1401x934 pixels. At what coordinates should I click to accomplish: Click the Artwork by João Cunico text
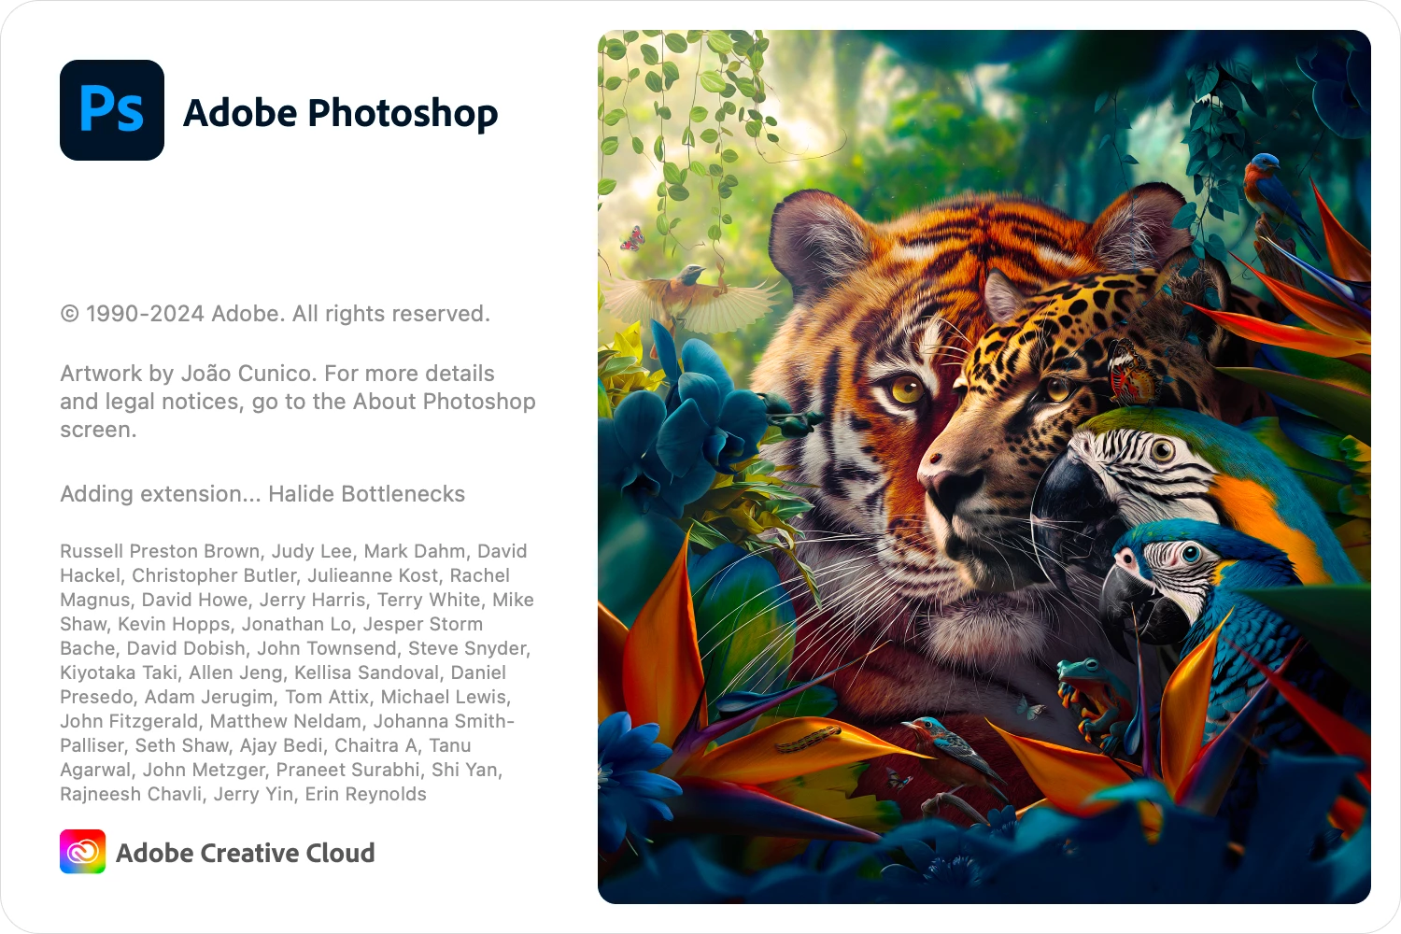pyautogui.click(x=188, y=374)
